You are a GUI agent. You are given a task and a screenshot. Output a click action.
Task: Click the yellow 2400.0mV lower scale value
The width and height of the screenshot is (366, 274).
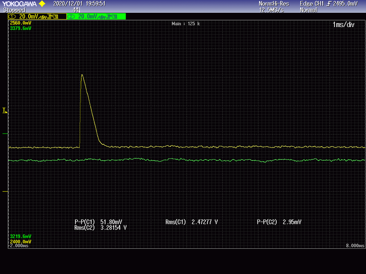click(x=21, y=242)
